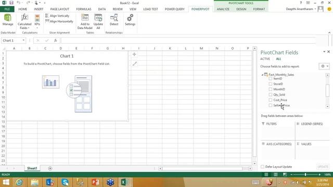This screenshot has width=333, height=187.
Task: Close the PivotChart Fields pane
Action: (328, 52)
